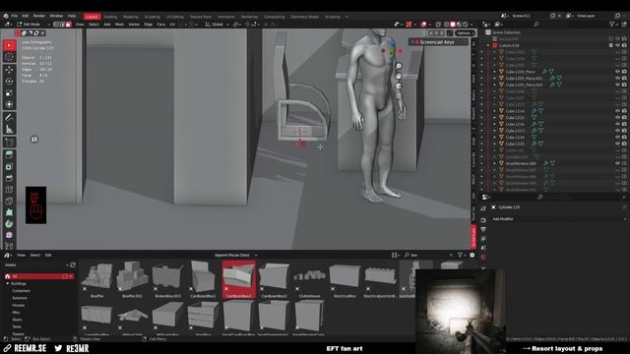Select Cube.1205_Piece in the outliner
The image size is (630, 354).
point(520,72)
